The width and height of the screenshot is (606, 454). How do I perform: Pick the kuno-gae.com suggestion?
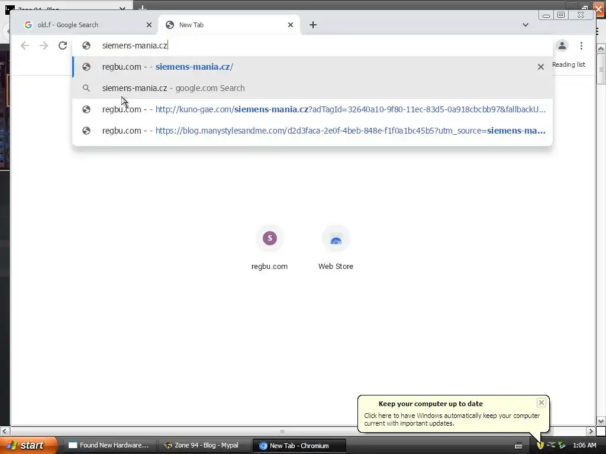point(312,109)
